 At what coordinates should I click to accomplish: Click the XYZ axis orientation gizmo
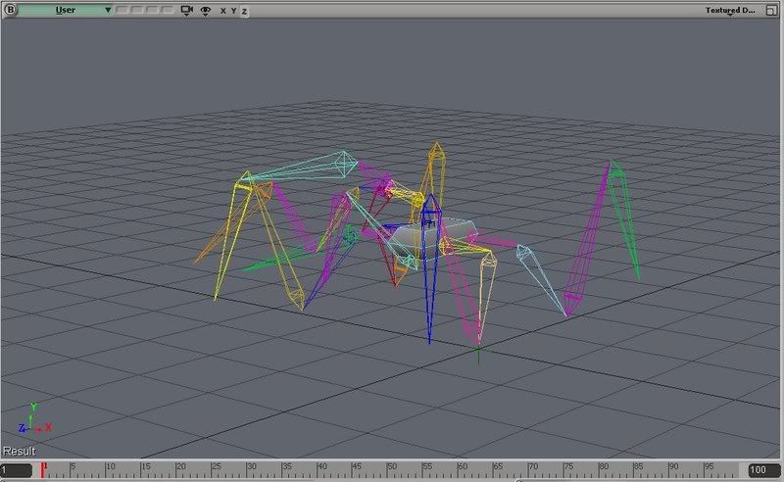coord(34,419)
